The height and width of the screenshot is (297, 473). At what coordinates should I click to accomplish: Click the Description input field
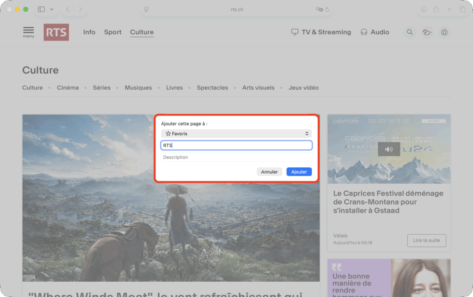(236, 158)
